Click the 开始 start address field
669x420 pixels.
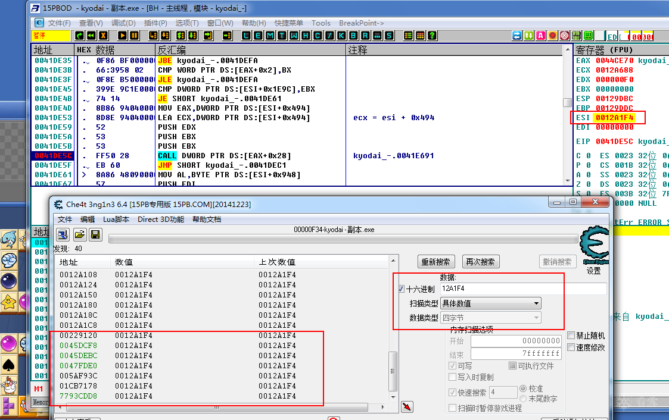pyautogui.click(x=515, y=341)
